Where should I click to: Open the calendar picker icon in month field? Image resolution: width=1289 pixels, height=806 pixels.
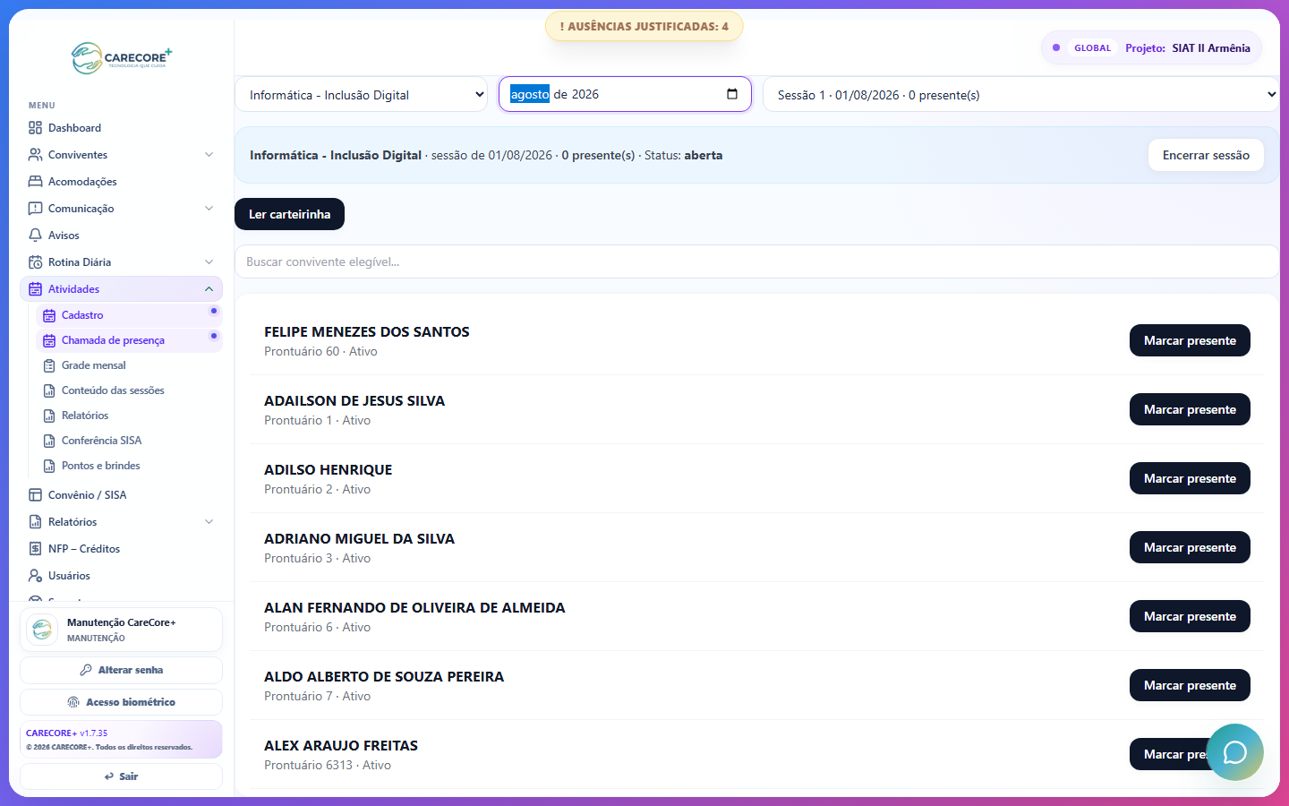(732, 94)
